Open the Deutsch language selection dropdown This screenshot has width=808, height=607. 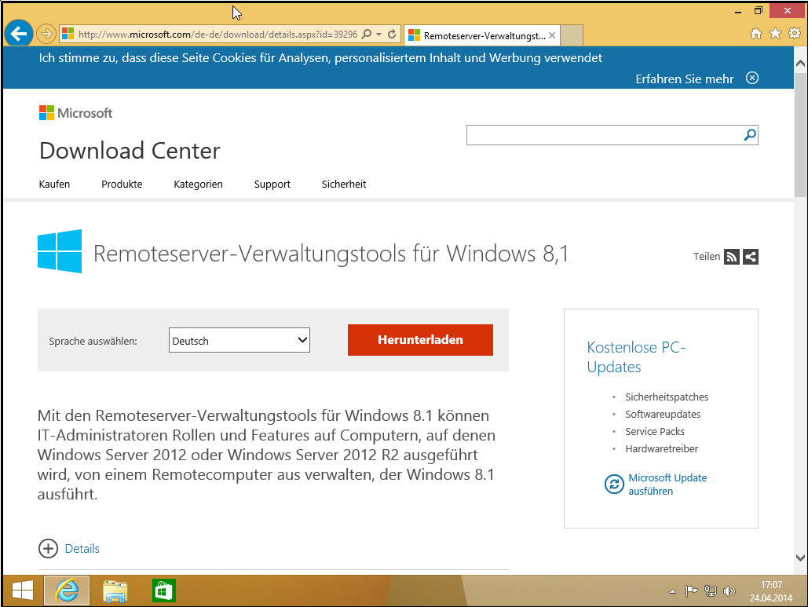tap(239, 340)
